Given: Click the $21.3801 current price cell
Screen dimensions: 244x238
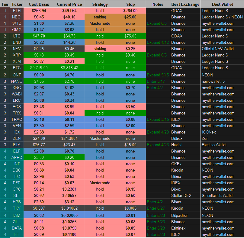Looking at the screenshot, I should tap(69, 139).
